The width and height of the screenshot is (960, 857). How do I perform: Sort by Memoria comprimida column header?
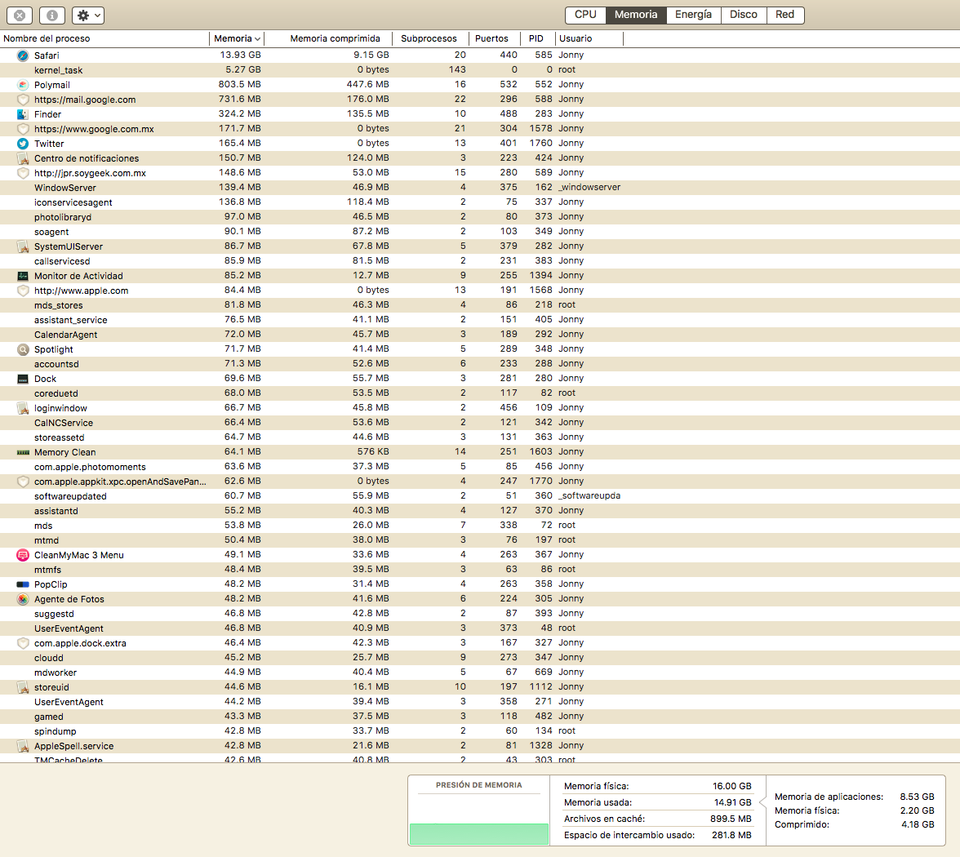pos(335,38)
